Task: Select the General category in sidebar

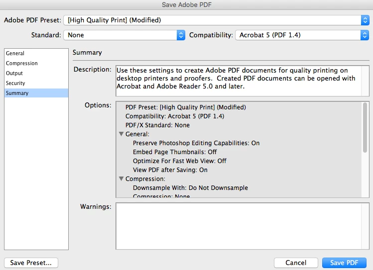Action: pyautogui.click(x=36, y=53)
